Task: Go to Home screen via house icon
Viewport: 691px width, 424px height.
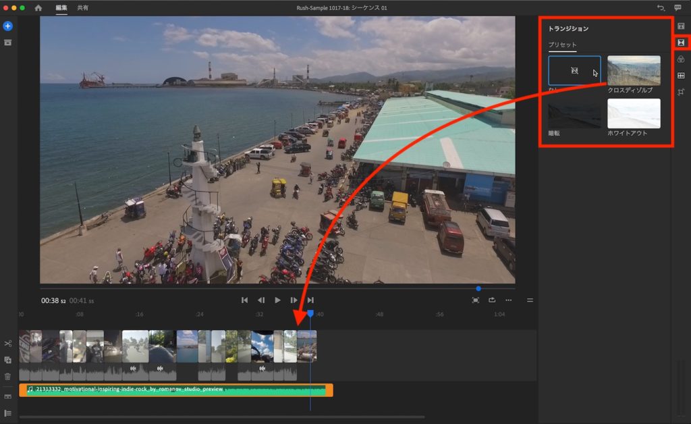Action: pos(38,8)
